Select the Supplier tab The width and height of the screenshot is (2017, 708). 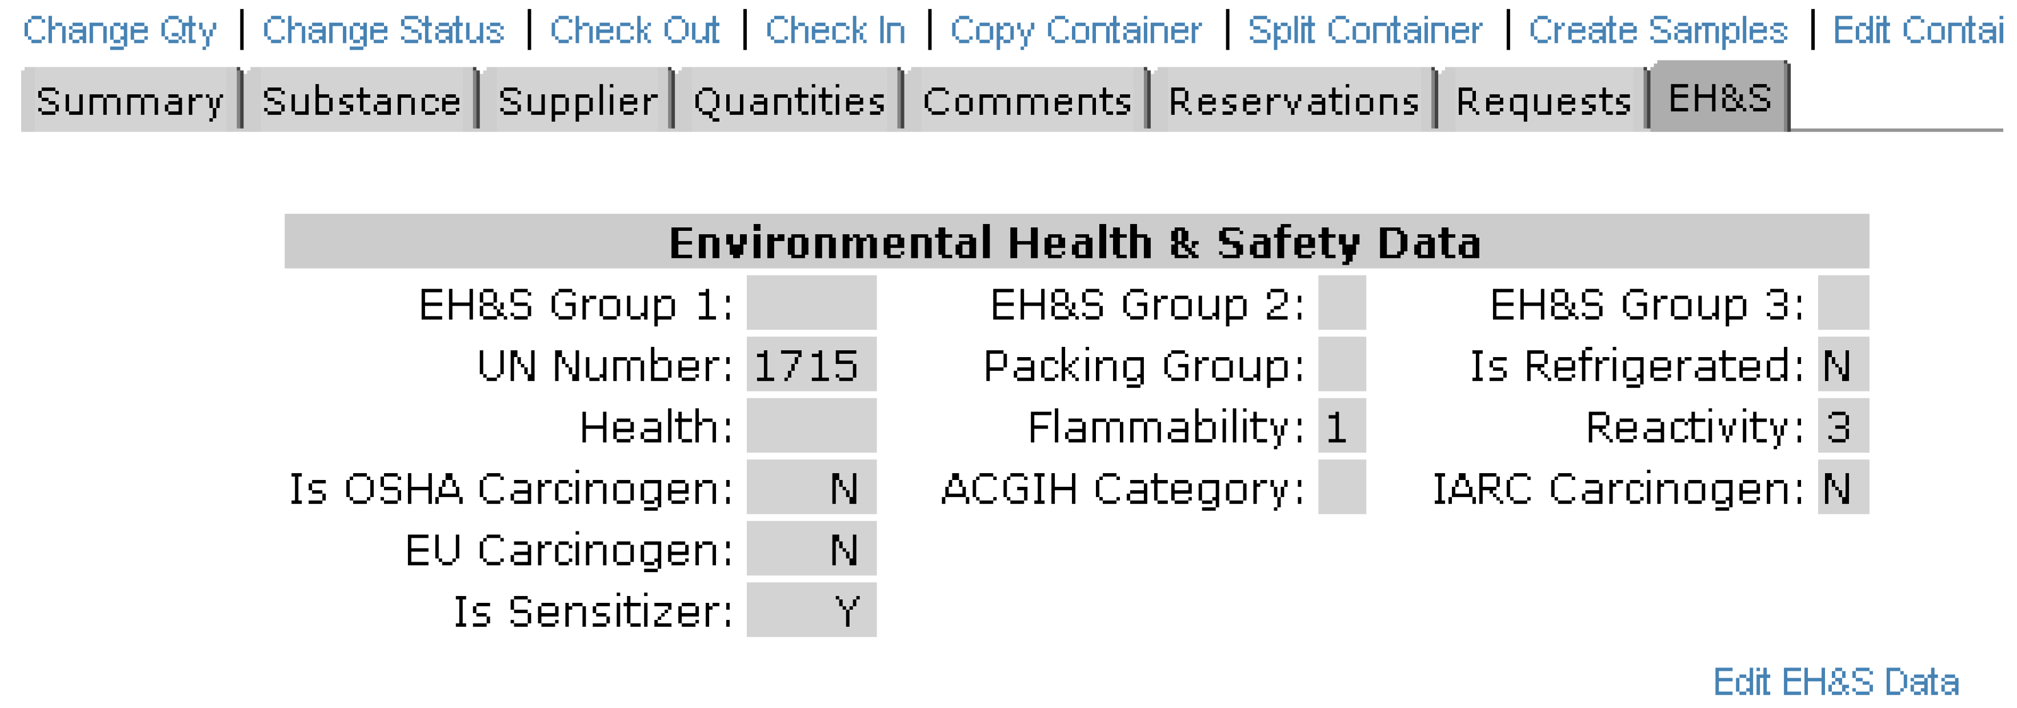point(578,101)
